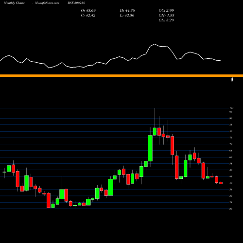
Task: Click the open value "O: 43.69"
Action: (x=88, y=10)
